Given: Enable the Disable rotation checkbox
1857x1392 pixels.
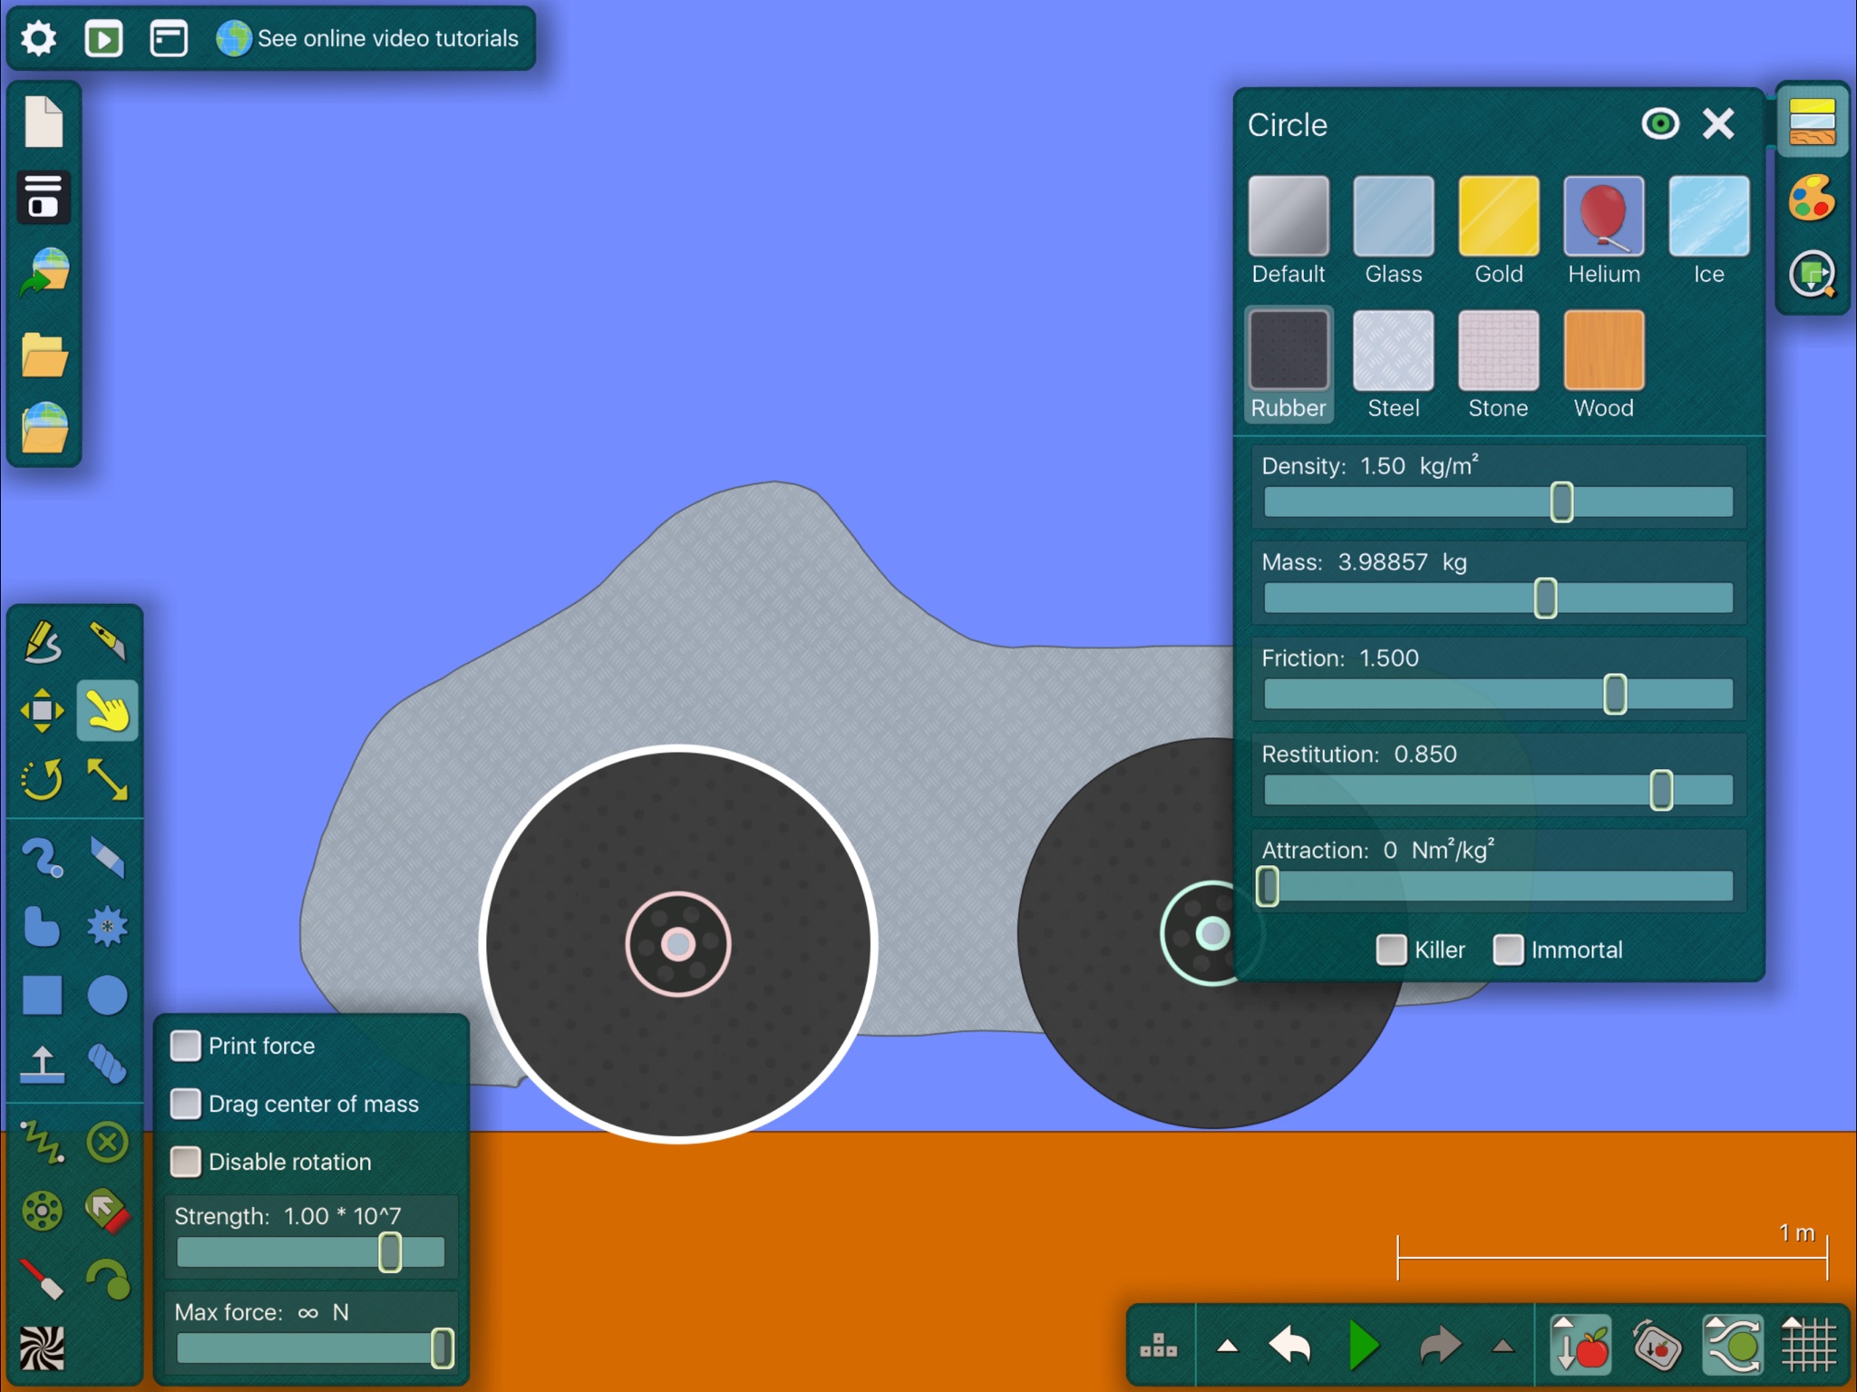Looking at the screenshot, I should (x=186, y=1162).
